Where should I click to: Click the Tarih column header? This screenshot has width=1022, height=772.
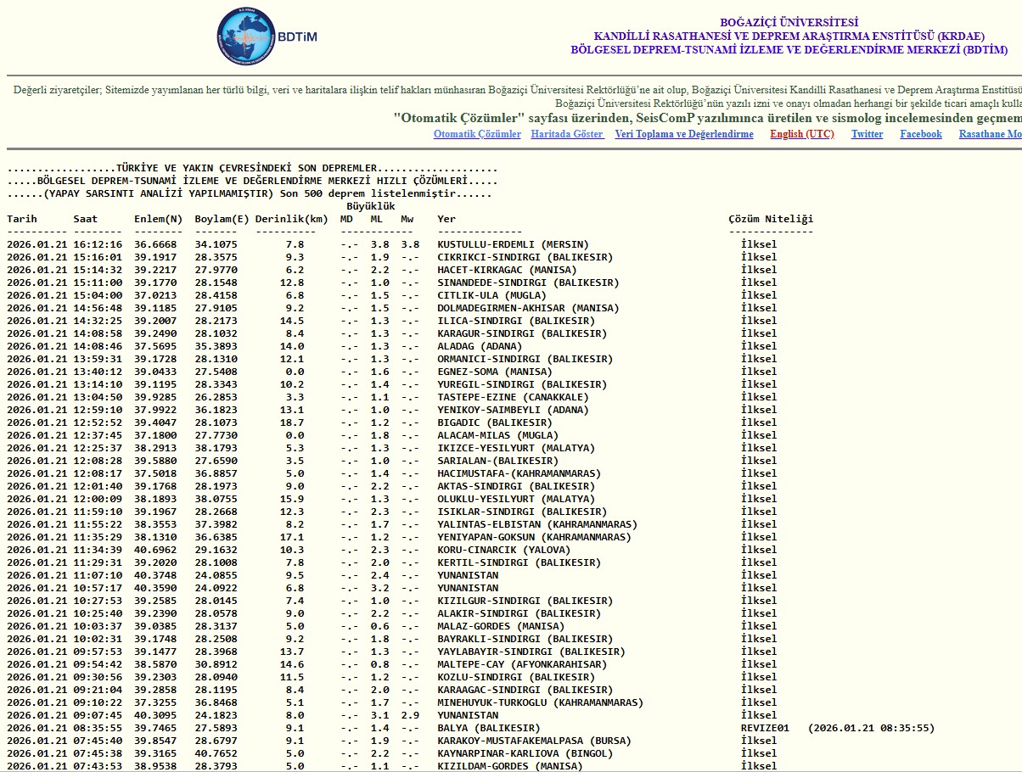[22, 219]
